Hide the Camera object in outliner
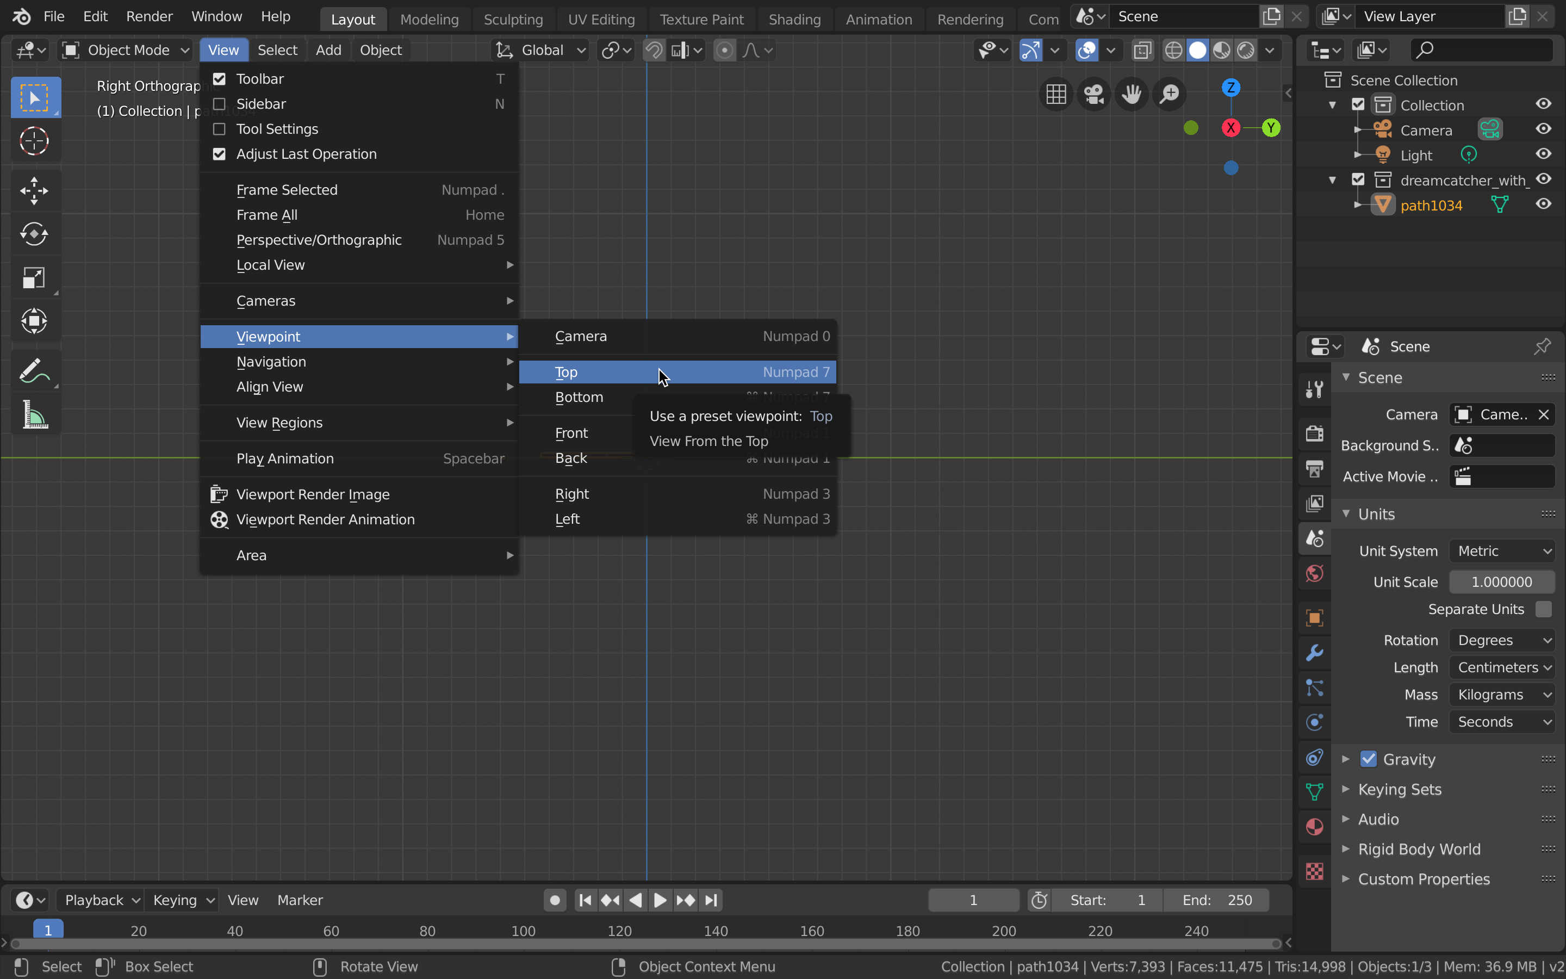 pyautogui.click(x=1543, y=129)
